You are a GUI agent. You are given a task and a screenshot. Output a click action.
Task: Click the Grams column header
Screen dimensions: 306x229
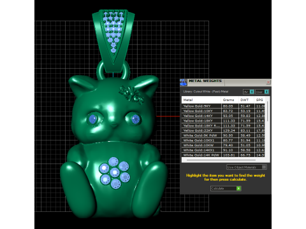click(229, 100)
